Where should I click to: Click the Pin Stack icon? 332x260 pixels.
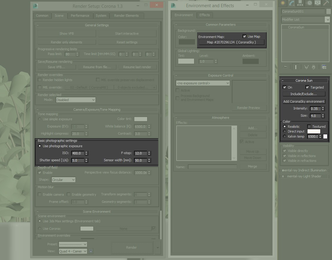pos(285,67)
